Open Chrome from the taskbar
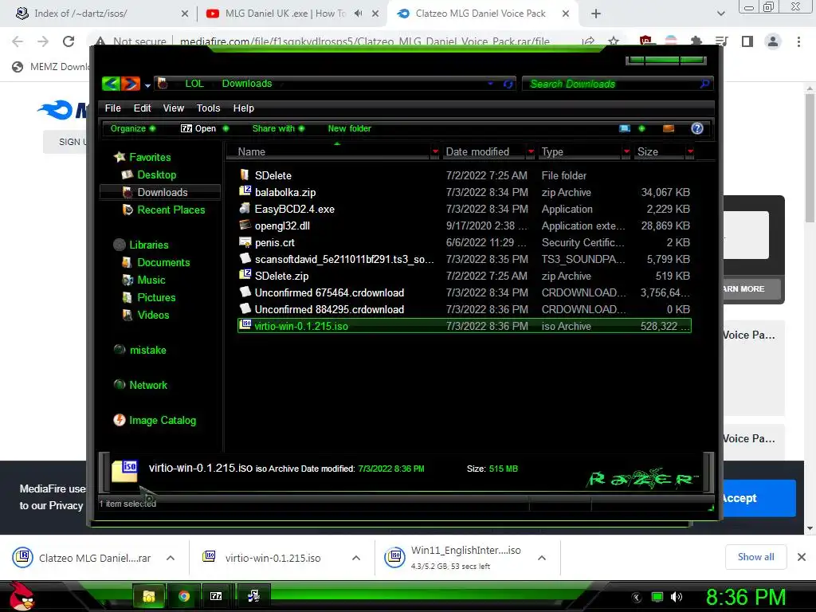This screenshot has width=816, height=612. [x=184, y=596]
